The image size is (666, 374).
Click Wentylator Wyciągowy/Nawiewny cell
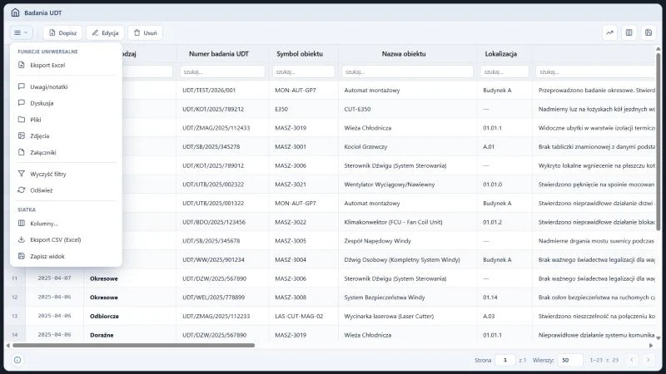[x=390, y=185]
